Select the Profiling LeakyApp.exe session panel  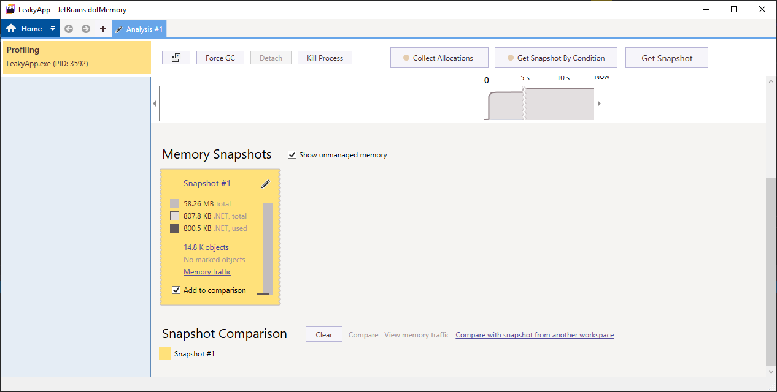pos(77,57)
